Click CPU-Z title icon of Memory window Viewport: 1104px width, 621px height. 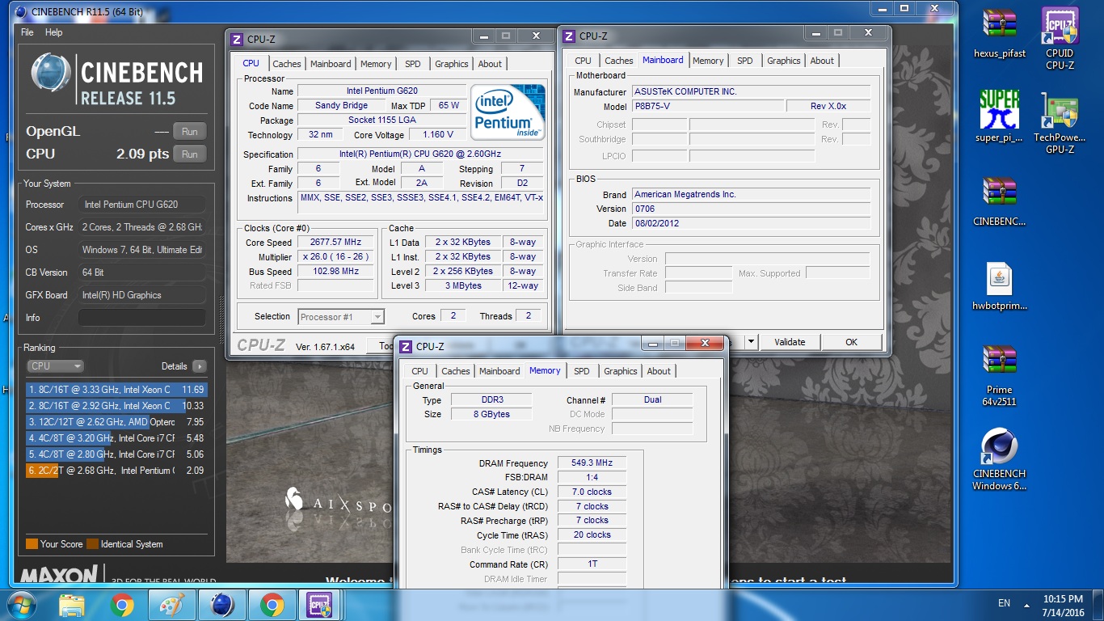[406, 346]
